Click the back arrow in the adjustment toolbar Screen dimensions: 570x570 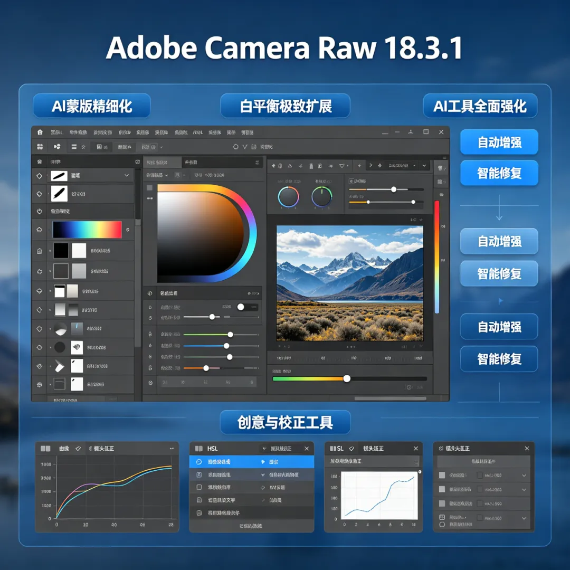pos(359,166)
